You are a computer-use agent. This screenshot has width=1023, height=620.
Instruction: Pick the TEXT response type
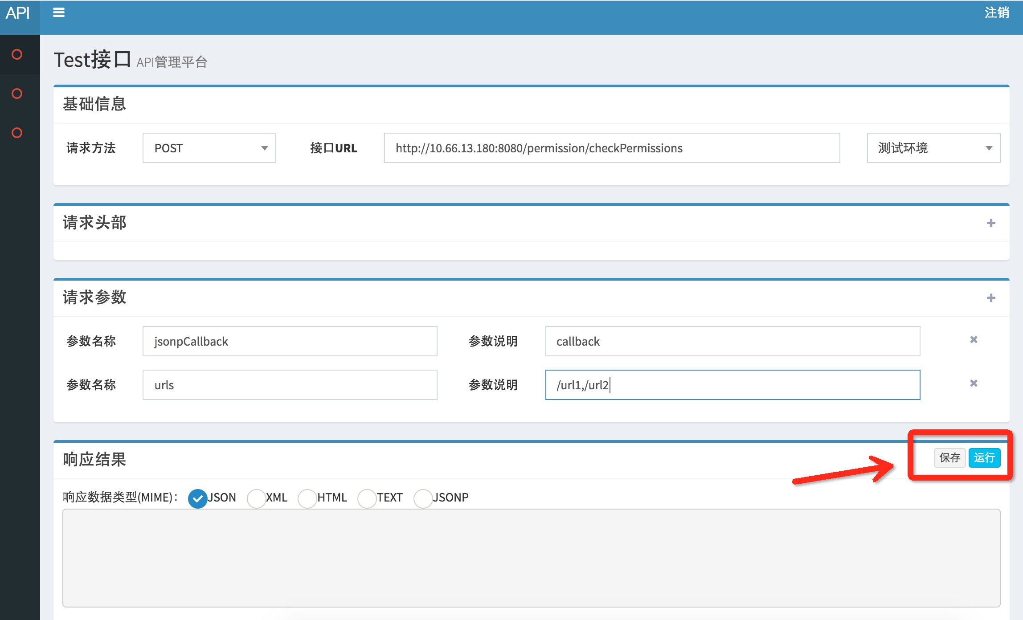click(x=367, y=498)
